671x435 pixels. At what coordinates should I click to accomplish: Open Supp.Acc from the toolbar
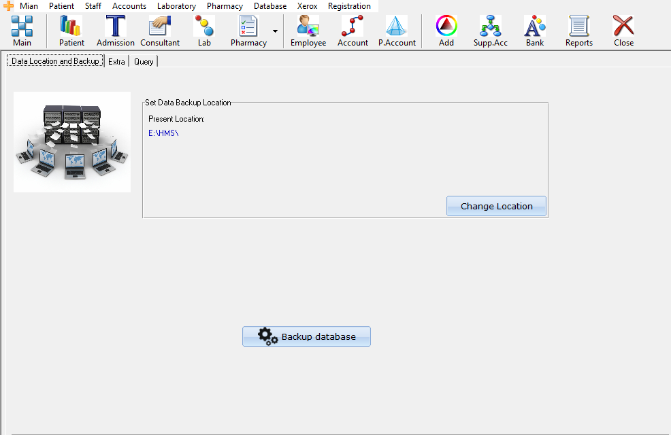tap(491, 31)
